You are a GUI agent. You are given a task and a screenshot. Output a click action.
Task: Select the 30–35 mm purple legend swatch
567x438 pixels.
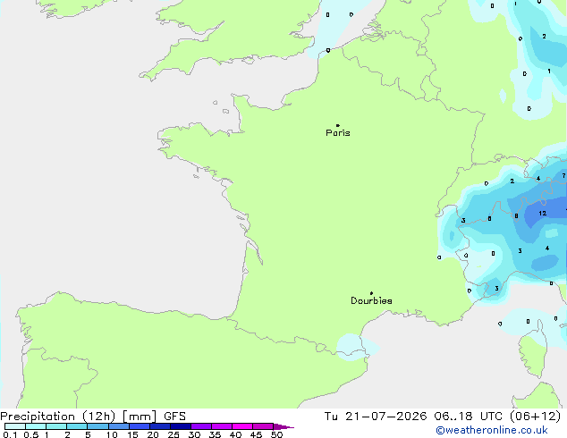pyautogui.click(x=200, y=426)
